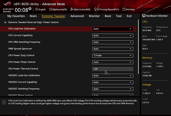The height and width of the screenshot is (116, 171).
Task: Open the My Favorites tab
Action: [x=16, y=16]
